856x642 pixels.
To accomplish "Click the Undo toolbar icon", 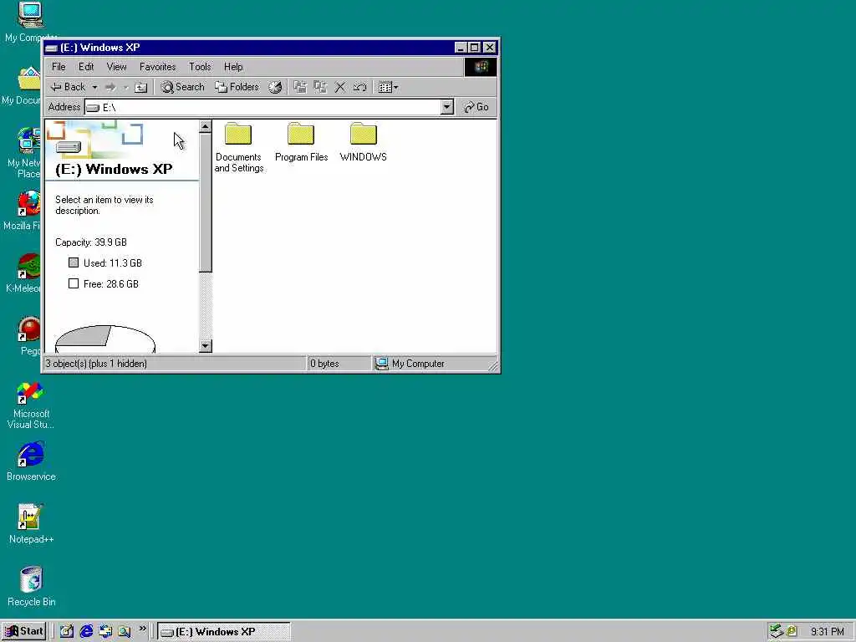I will click(359, 87).
